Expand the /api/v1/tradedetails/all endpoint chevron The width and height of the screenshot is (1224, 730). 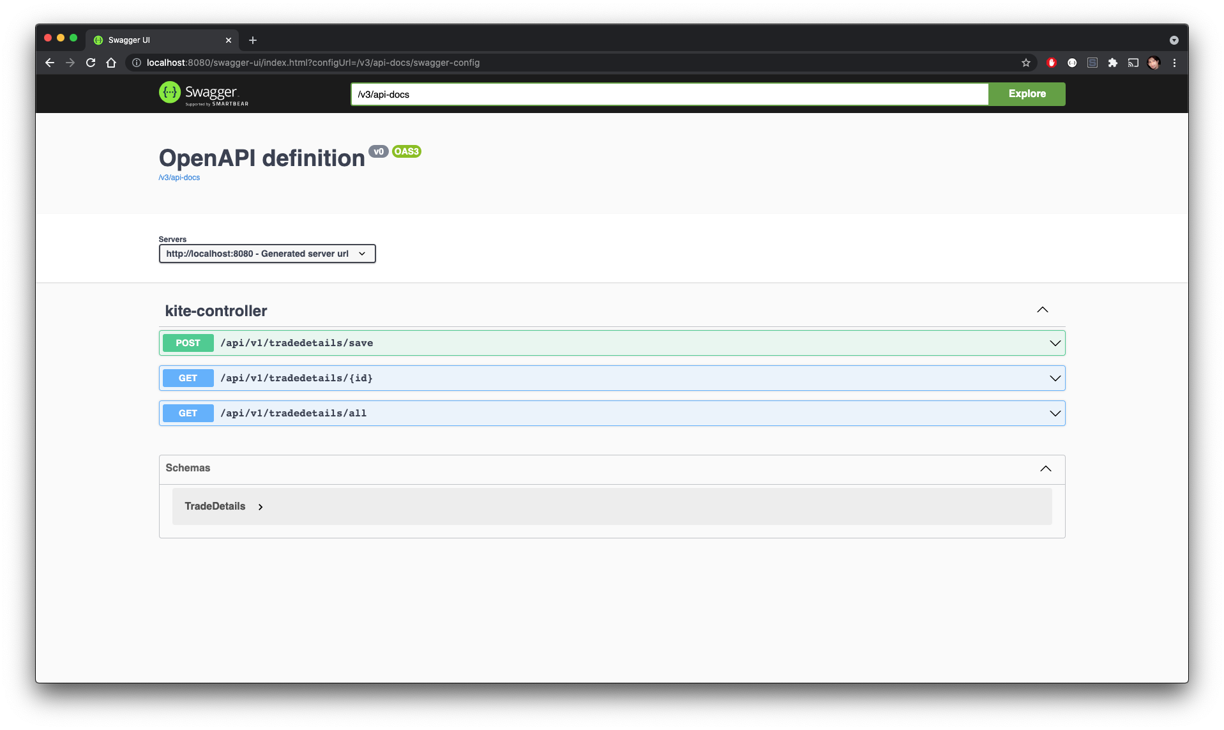[x=1055, y=413]
